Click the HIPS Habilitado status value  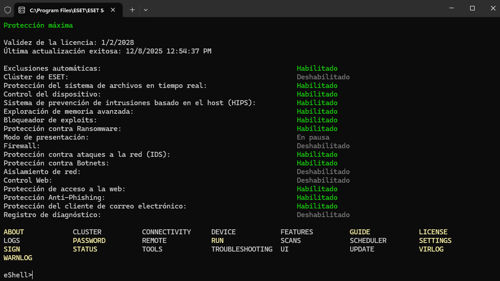click(317, 103)
